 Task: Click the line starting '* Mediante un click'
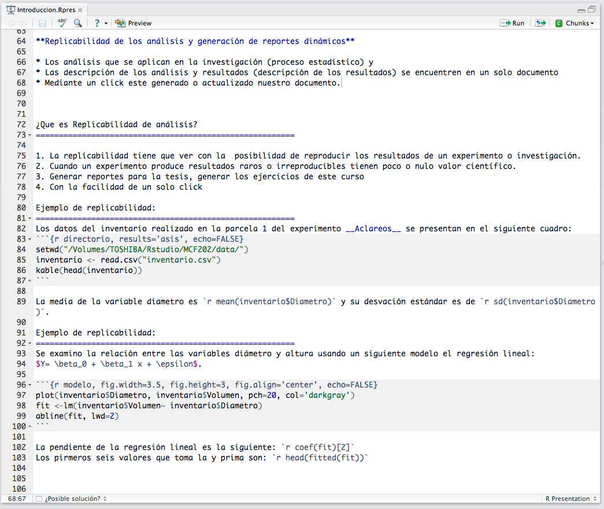pos(188,83)
